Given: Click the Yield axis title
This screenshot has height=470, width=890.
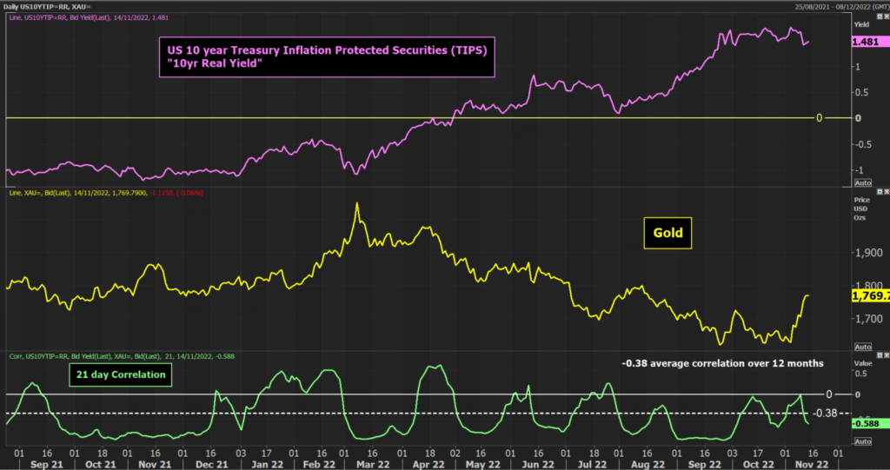Looking at the screenshot, I should click(x=861, y=25).
